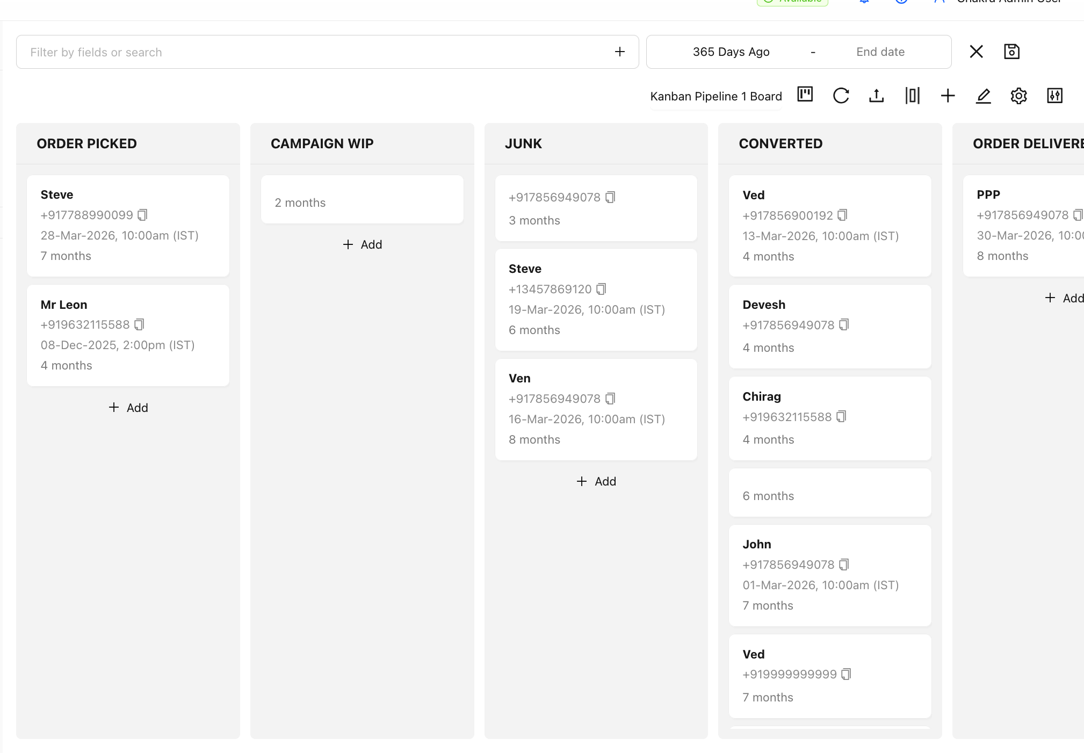Click Add under CAMPAIGN WIP column
The width and height of the screenshot is (1084, 753).
point(362,244)
